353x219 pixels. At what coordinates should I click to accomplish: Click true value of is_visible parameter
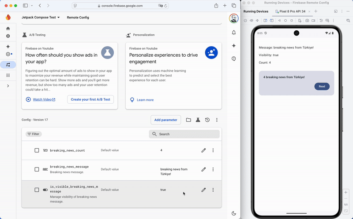[x=163, y=190]
